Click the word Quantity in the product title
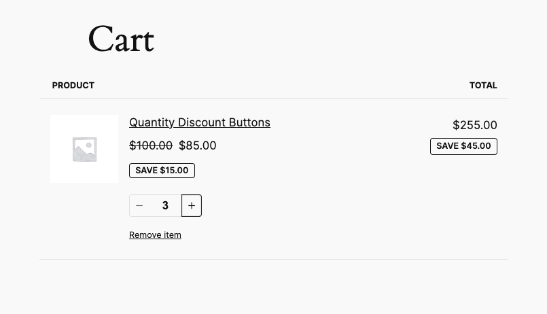Image resolution: width=547 pixels, height=314 pixels. [x=152, y=122]
